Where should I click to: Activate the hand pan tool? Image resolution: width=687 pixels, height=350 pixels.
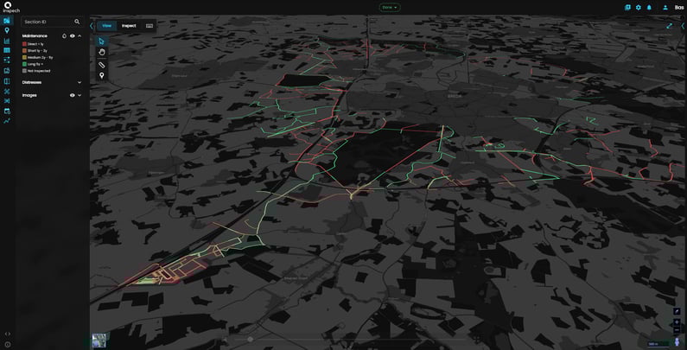pos(101,53)
